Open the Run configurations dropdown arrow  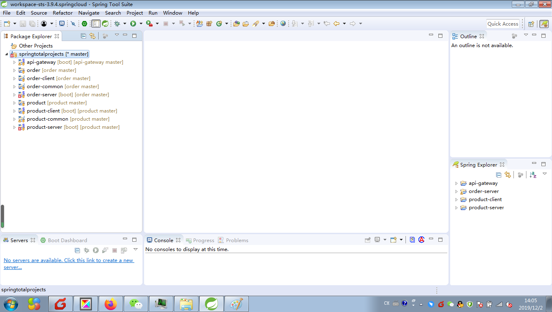click(x=141, y=24)
